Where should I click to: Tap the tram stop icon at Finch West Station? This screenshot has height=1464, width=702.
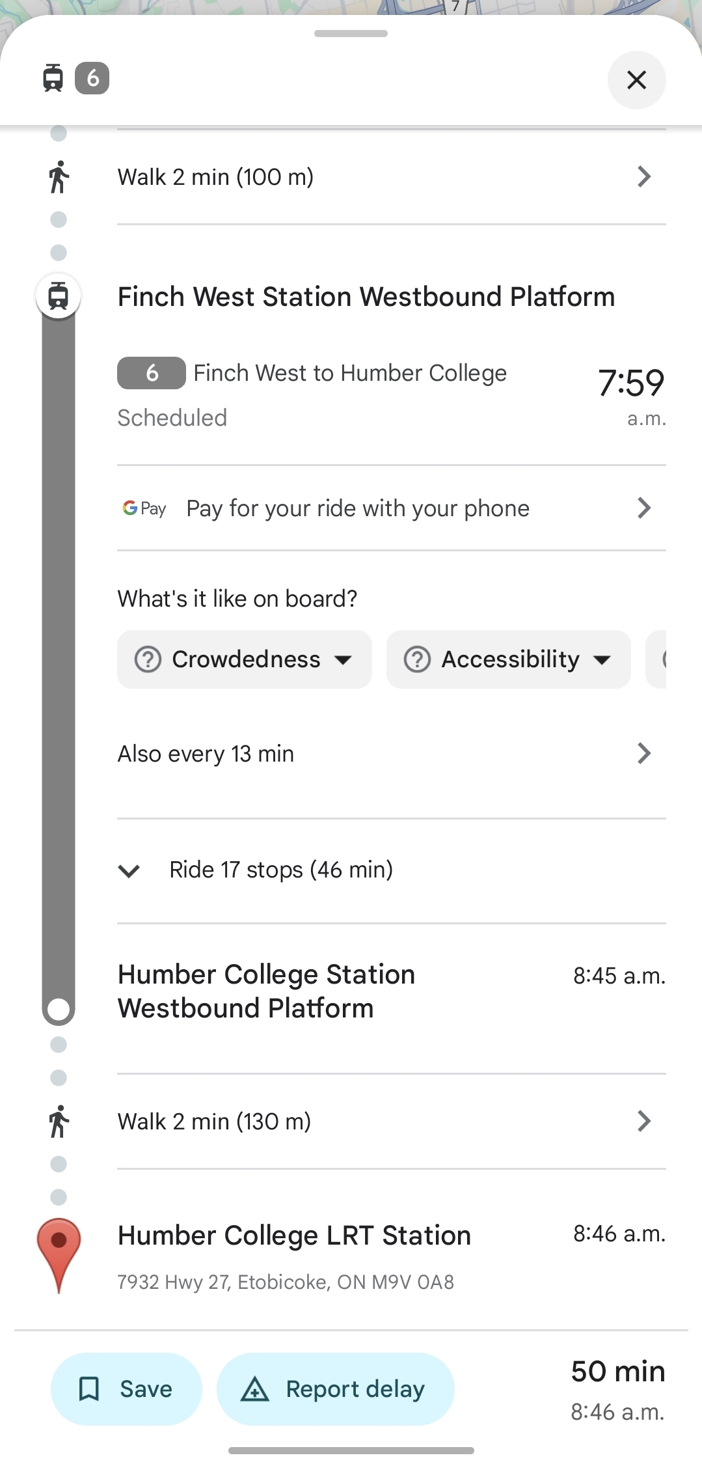59,296
